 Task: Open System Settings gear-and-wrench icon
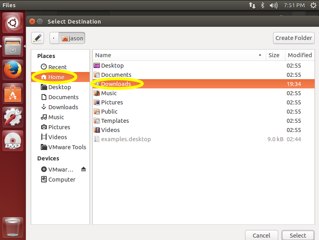pyautogui.click(x=13, y=117)
